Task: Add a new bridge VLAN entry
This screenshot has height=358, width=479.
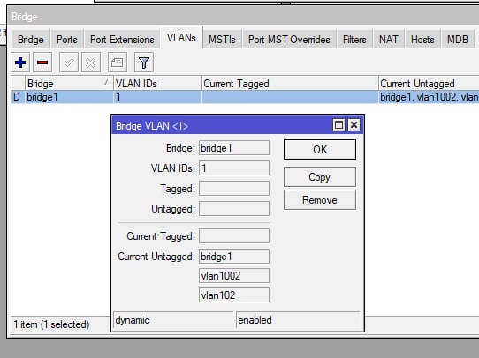Action: [x=20, y=63]
